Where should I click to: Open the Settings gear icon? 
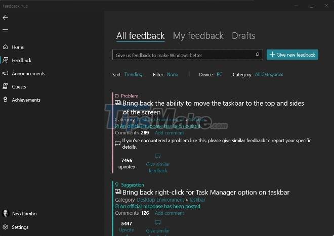click(6, 227)
